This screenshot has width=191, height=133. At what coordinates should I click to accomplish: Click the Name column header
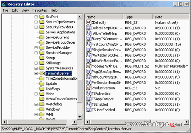click(104, 17)
